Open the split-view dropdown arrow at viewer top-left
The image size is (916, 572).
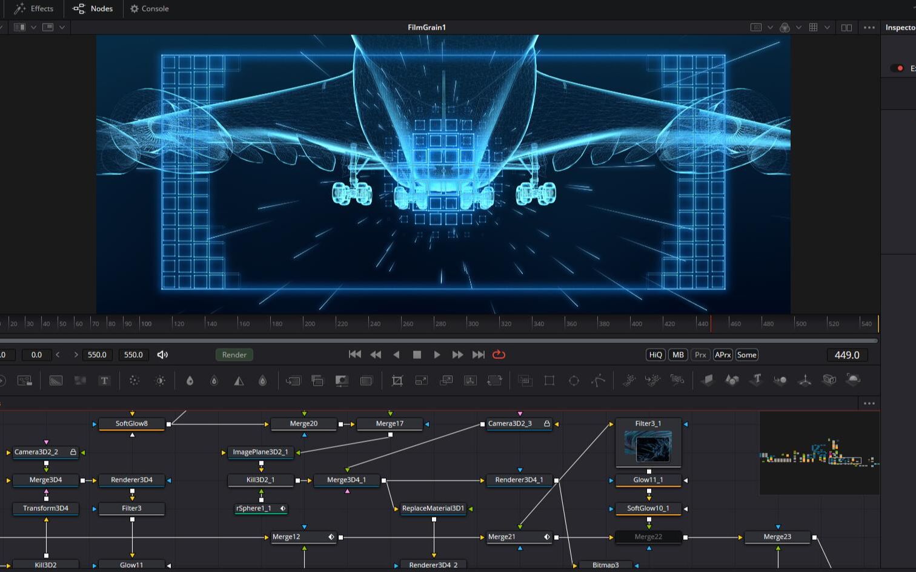point(33,27)
